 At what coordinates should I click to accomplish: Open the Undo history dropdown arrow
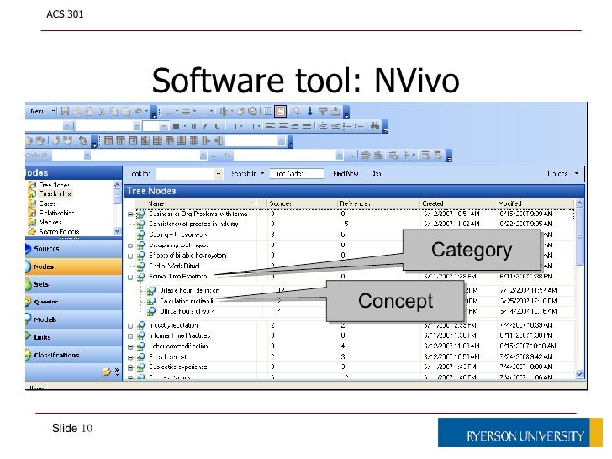click(x=146, y=112)
